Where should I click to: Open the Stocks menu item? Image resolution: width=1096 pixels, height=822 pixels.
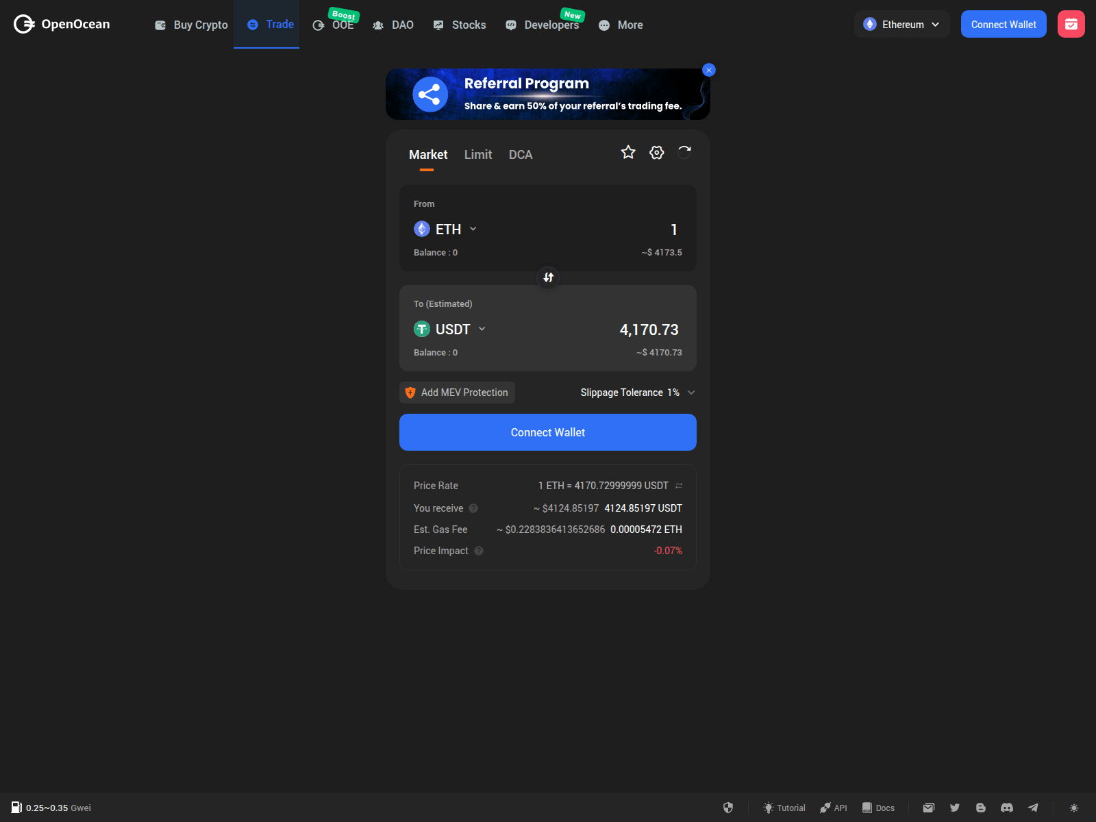point(460,25)
